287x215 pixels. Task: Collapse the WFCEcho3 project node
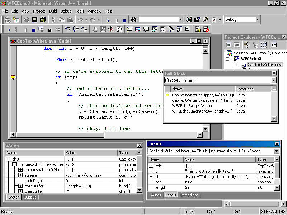227,59
